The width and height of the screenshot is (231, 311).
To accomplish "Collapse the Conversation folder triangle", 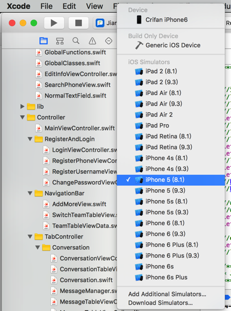I will click(38, 248).
